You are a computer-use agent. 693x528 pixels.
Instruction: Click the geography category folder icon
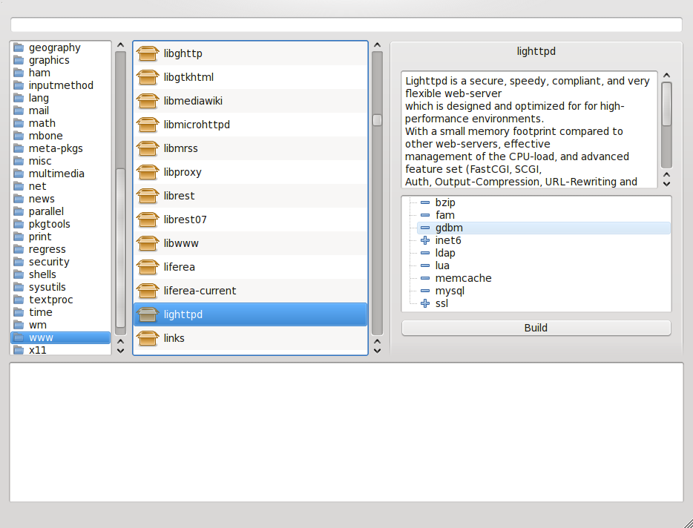(x=19, y=47)
